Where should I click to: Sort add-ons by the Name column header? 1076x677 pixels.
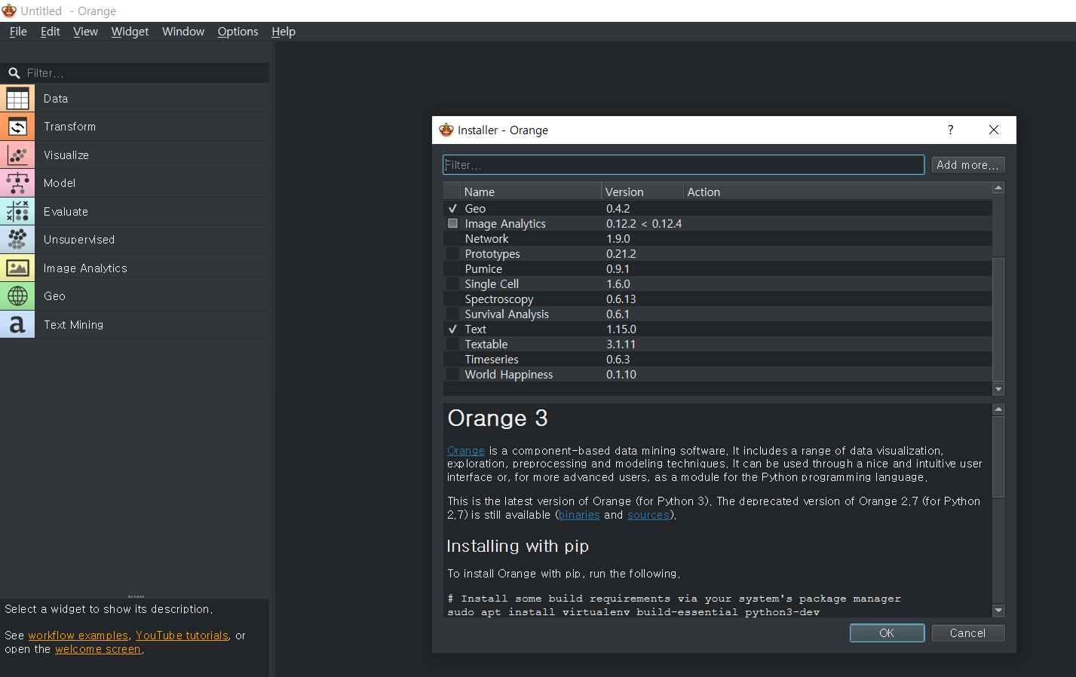pos(531,192)
